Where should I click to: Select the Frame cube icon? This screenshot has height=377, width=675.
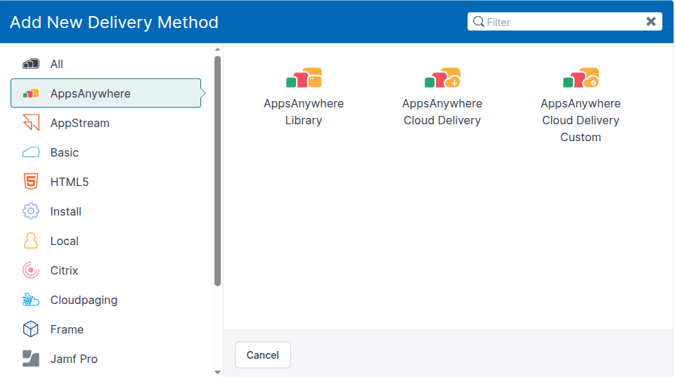click(30, 329)
